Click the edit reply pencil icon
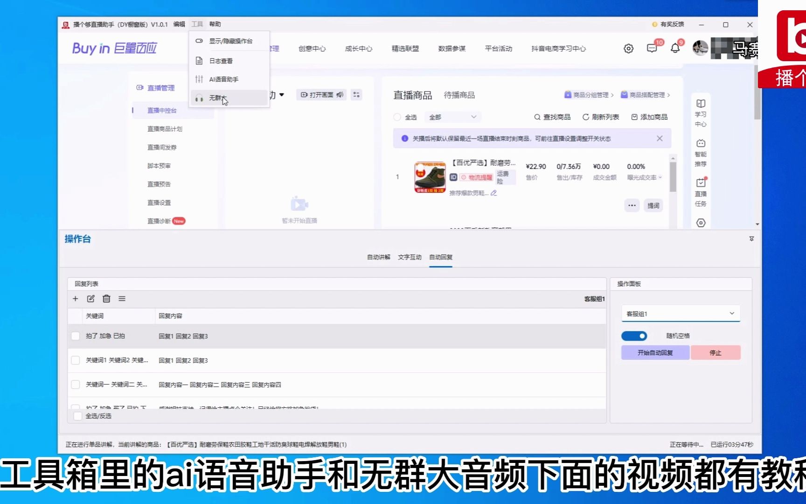Viewport: 806px width, 504px height. (91, 299)
